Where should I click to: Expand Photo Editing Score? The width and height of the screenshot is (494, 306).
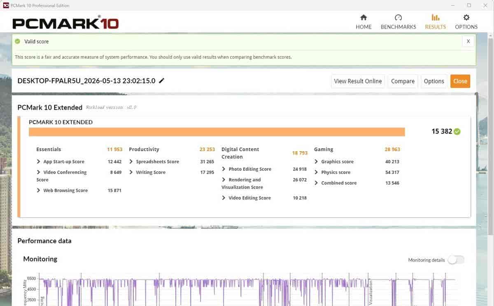pyautogui.click(x=224, y=169)
